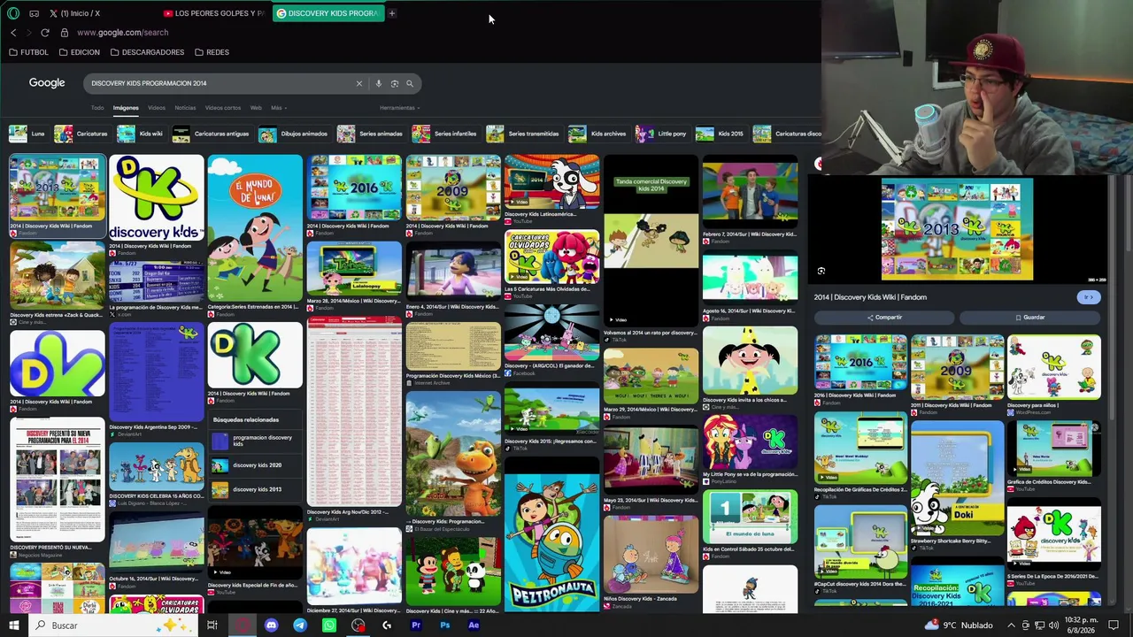1133x637 pixels.
Task: Clear the search box with the X icon
Action: click(x=359, y=83)
